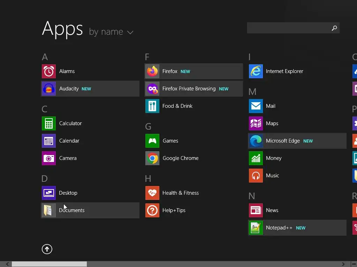This screenshot has width=357, height=267.
Task: Open the Calendar app icon
Action: [49, 141]
